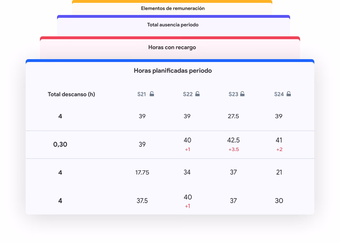
Task: Select the Horas con recargo tab
Action: tap(172, 47)
